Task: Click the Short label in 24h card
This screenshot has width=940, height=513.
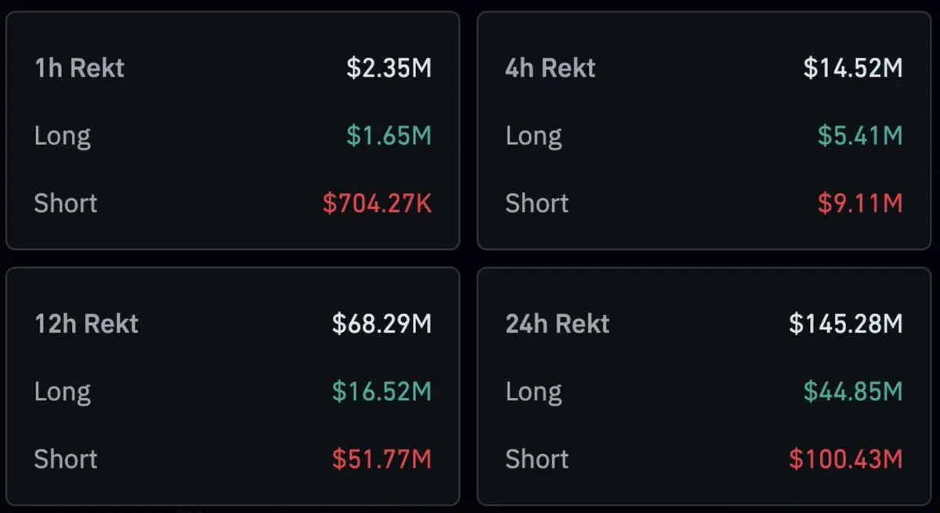Action: 537,459
